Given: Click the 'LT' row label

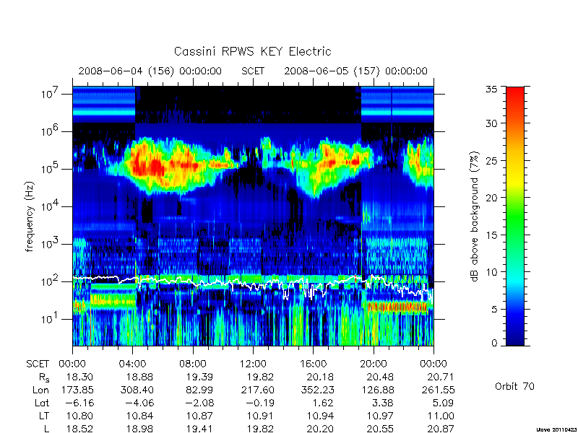Looking at the screenshot, I should tap(44, 416).
